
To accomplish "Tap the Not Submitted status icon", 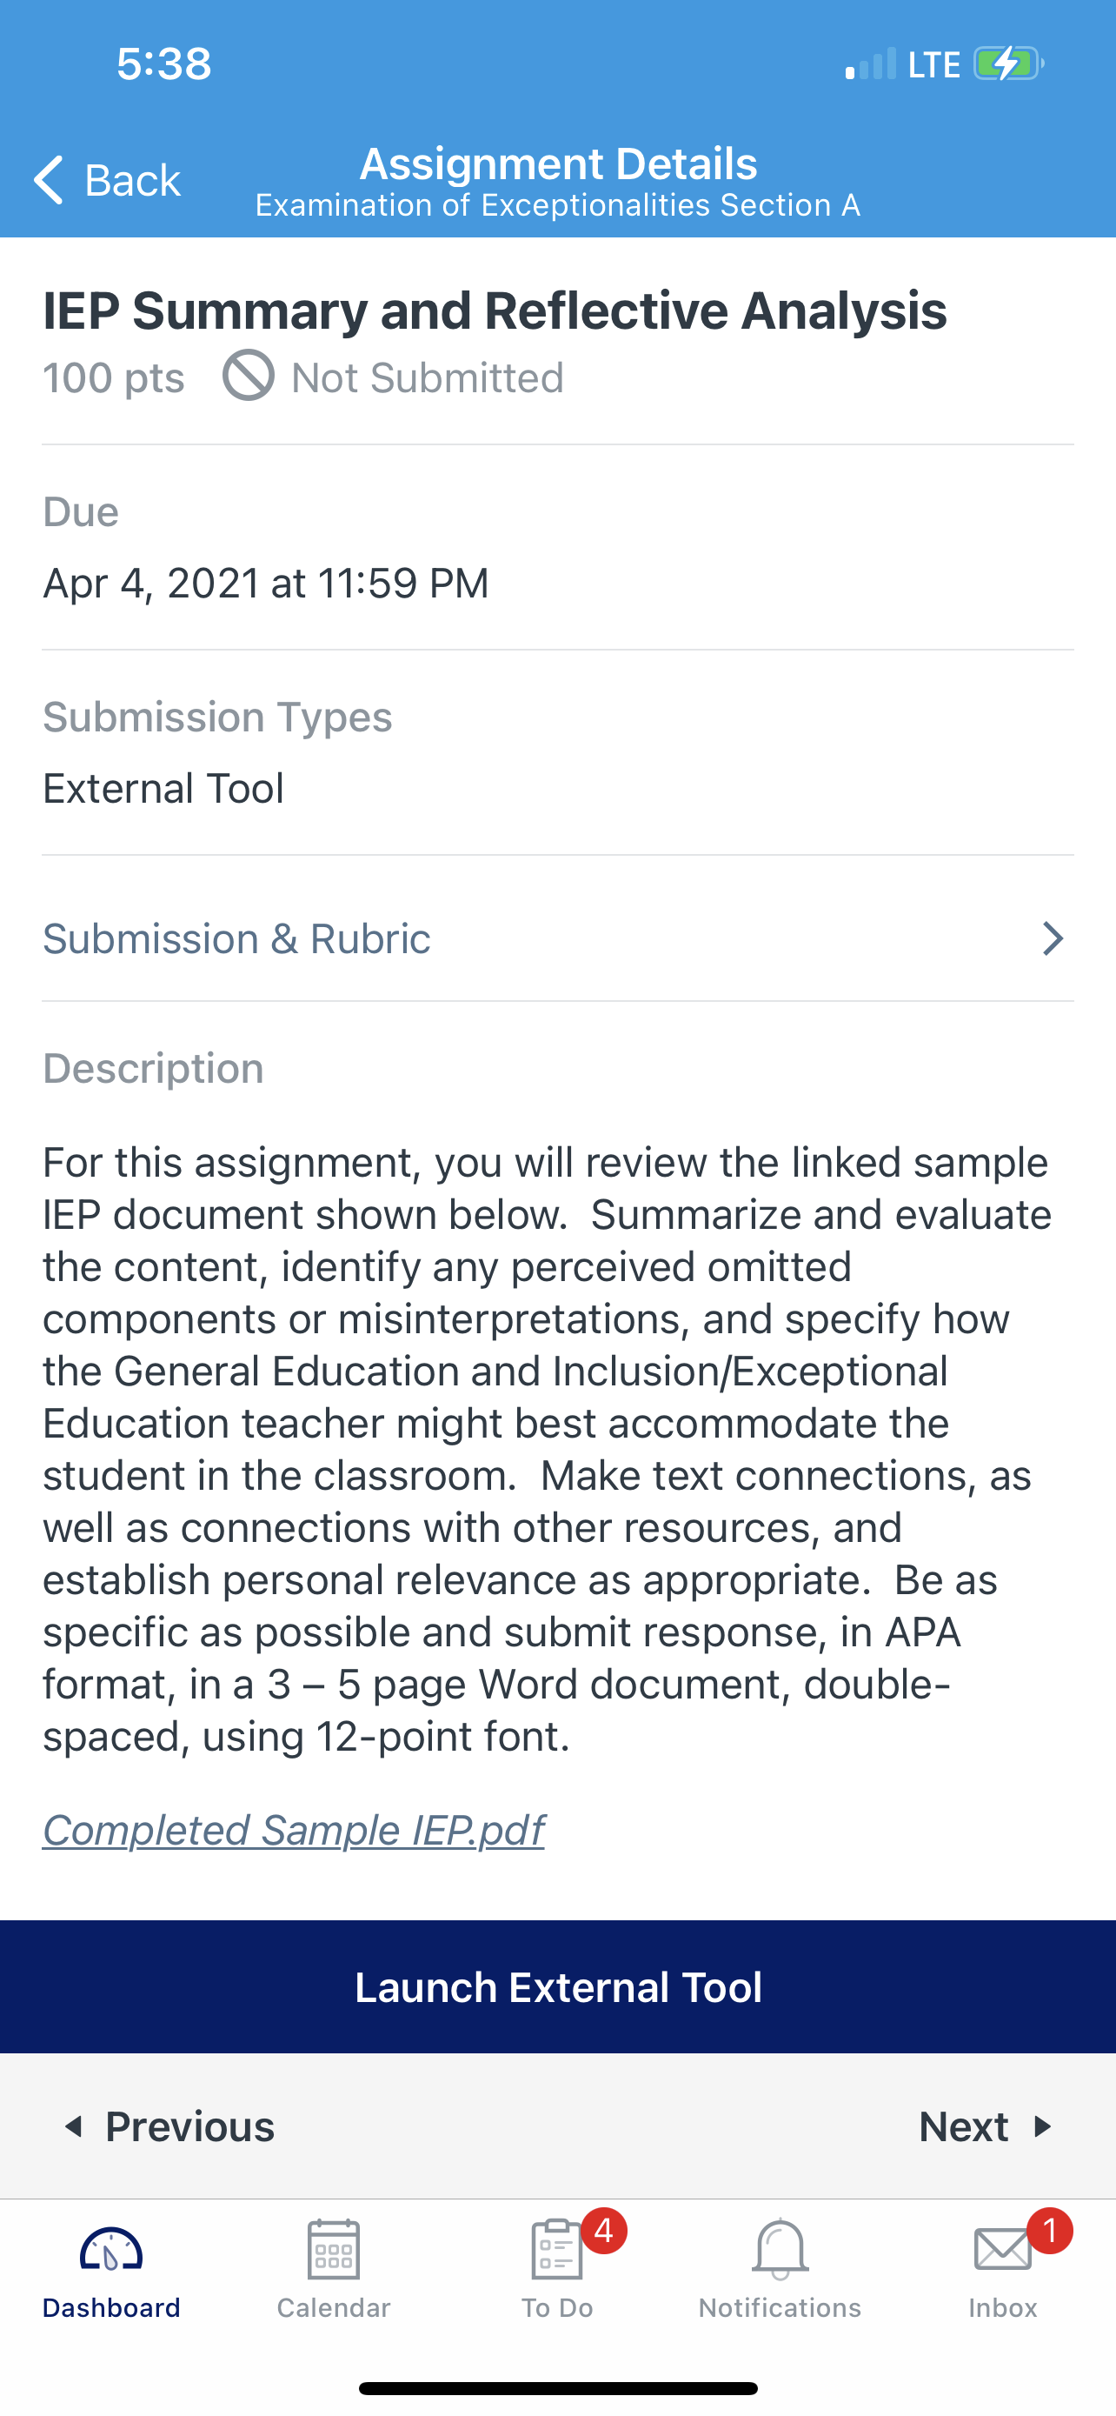I will pos(249,376).
